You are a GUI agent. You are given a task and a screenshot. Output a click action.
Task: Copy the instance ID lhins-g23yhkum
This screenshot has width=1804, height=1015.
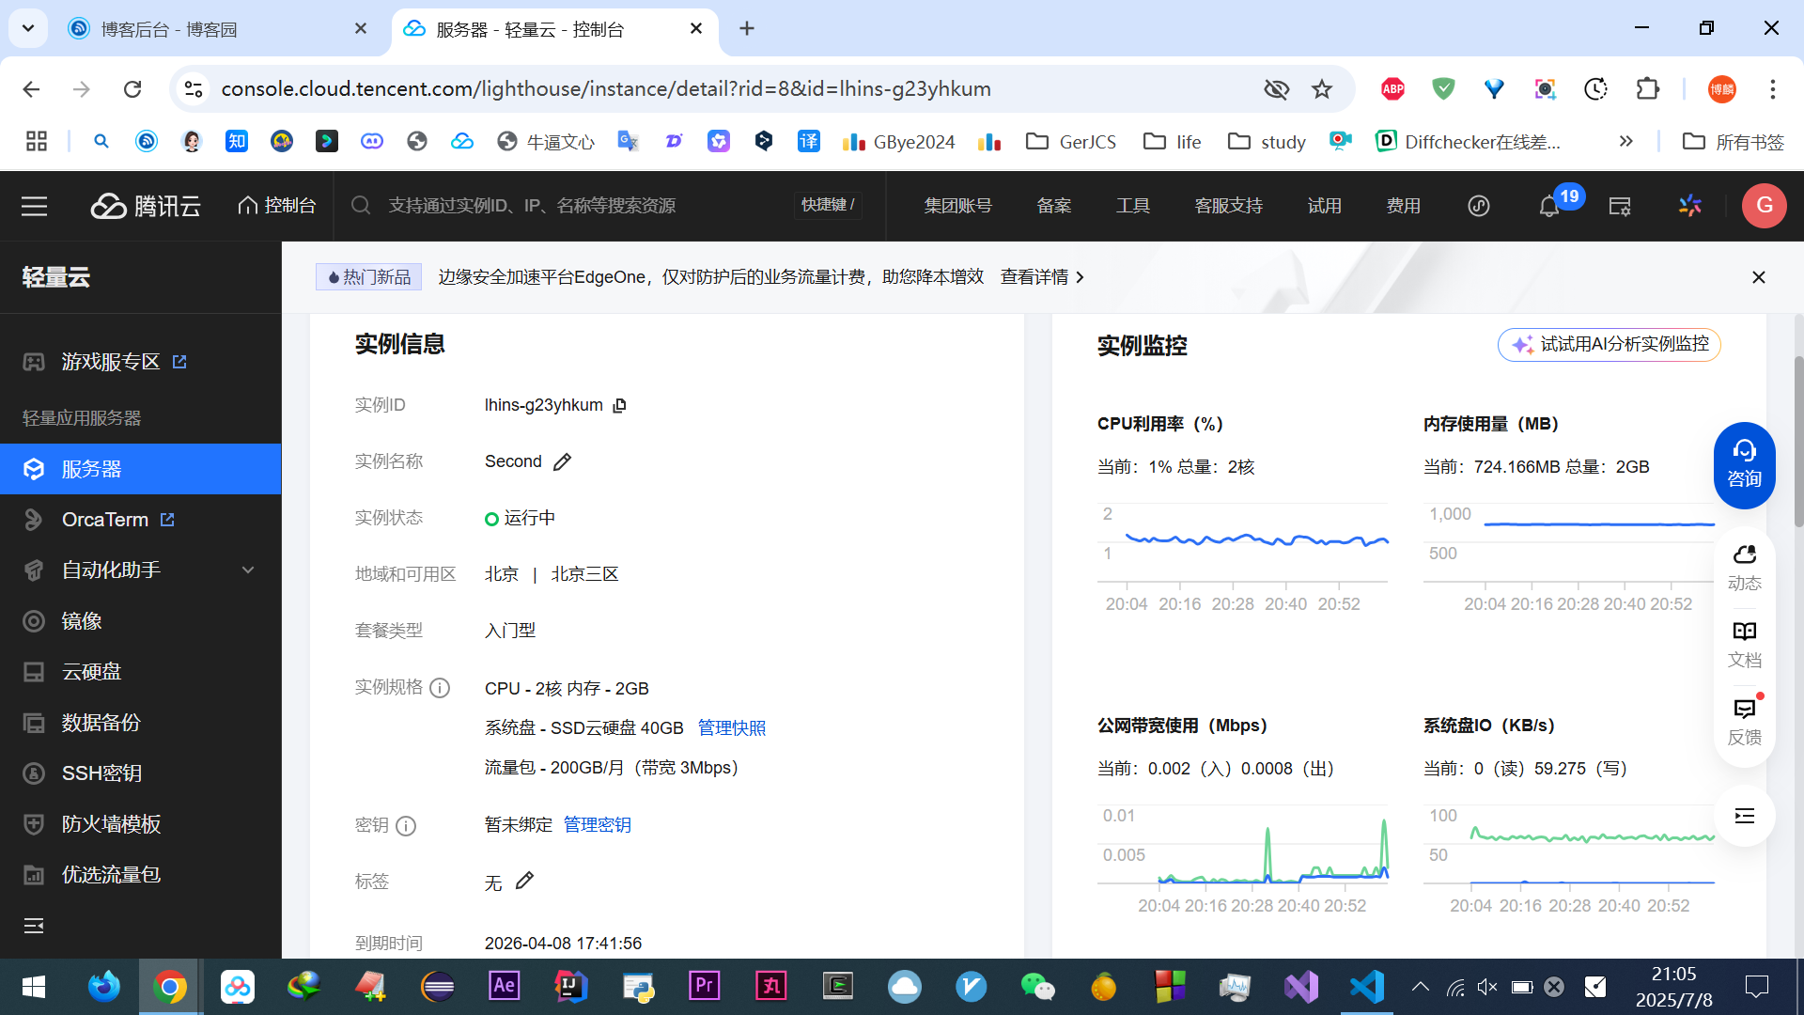click(619, 406)
